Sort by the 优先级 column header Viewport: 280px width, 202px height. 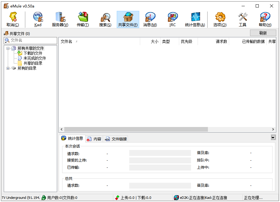pos(189,41)
